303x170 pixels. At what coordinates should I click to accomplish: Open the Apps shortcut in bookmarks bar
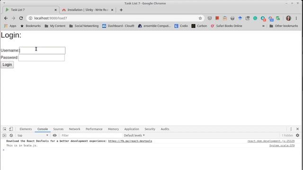click(x=10, y=26)
